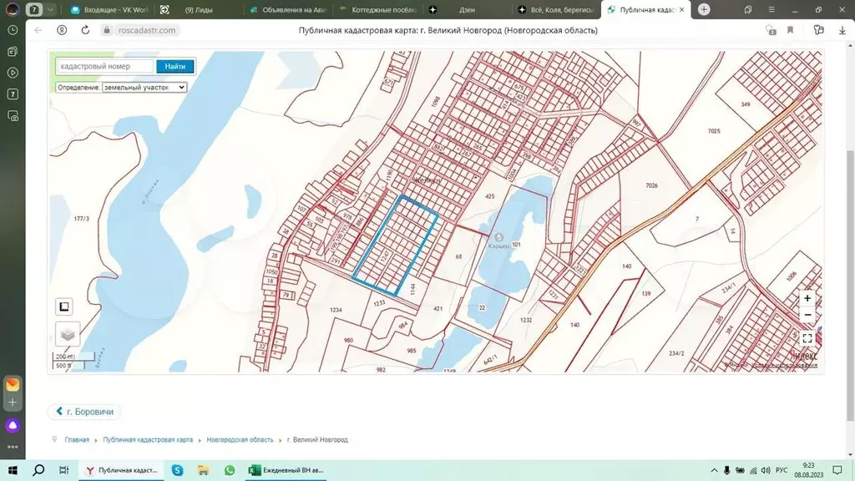Expand the tab group dropdown arrow
855x481 pixels.
click(52, 10)
